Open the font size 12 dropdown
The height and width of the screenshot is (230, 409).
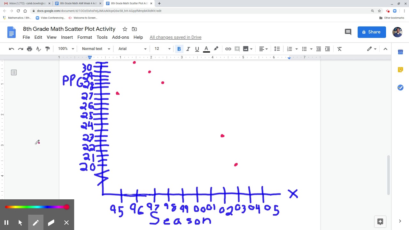[162, 49]
